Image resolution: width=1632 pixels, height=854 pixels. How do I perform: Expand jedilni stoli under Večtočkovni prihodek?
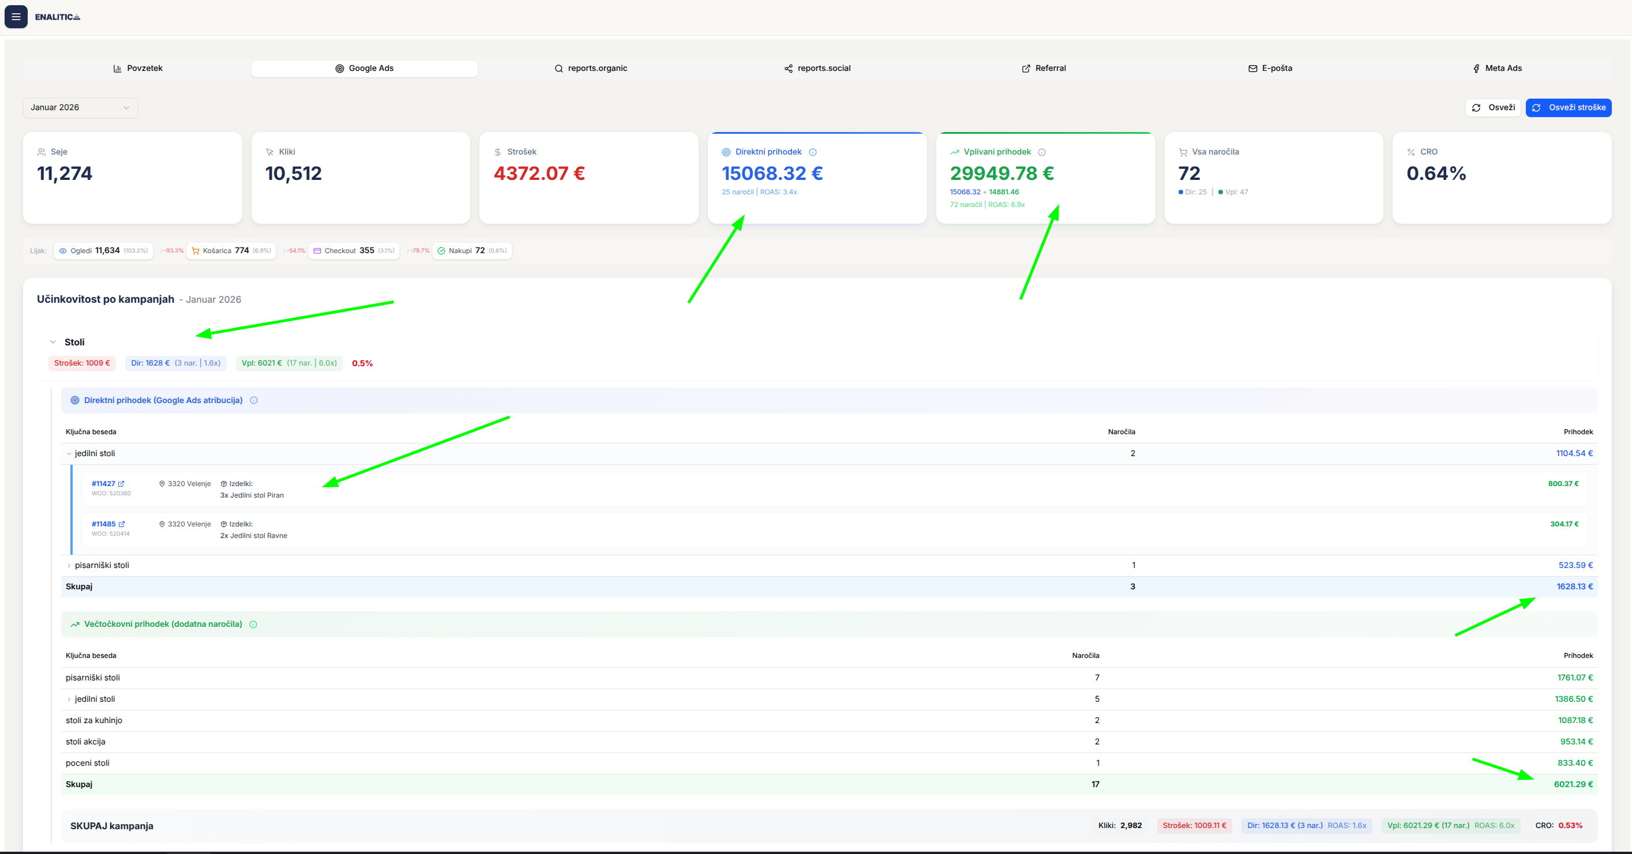tap(69, 699)
